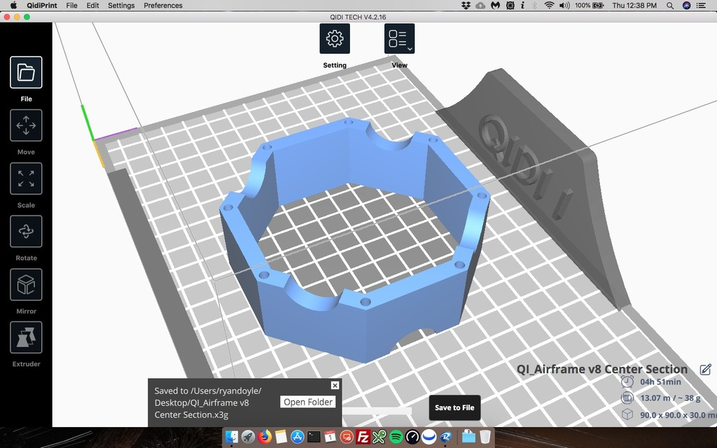Select the Rotate tool
The height and width of the screenshot is (448, 717).
point(26,232)
